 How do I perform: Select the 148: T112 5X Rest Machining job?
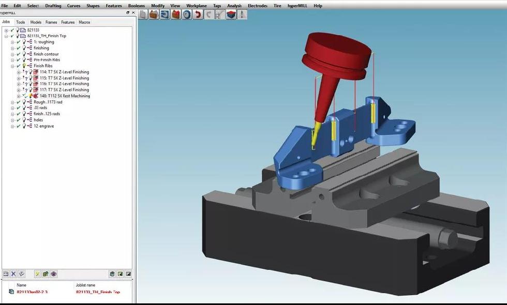tap(65, 96)
